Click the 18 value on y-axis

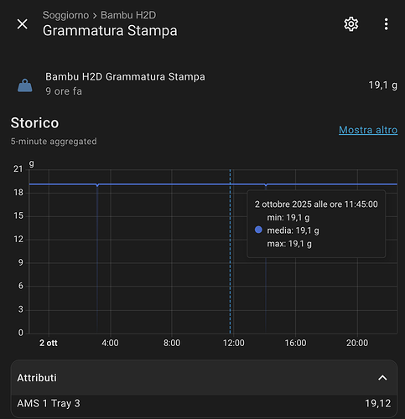18,193
